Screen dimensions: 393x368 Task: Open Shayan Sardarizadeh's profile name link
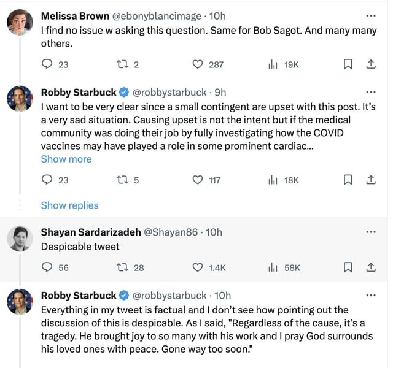point(90,232)
